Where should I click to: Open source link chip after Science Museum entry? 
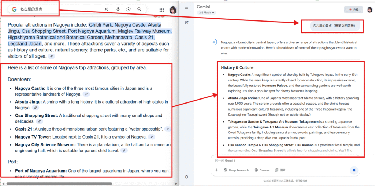tap(124, 151)
